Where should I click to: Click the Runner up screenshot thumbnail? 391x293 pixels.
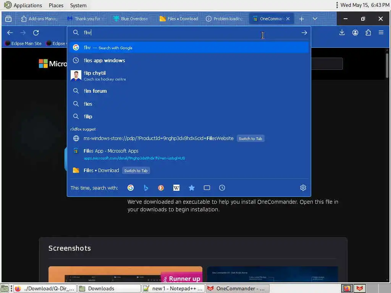(x=125, y=274)
